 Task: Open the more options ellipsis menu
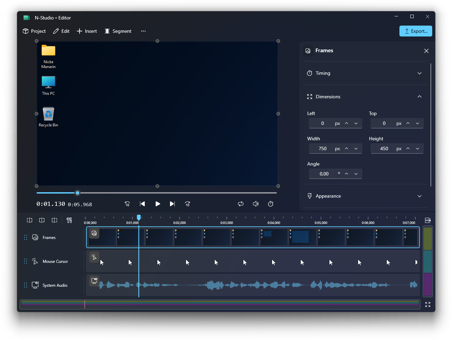coord(143,31)
